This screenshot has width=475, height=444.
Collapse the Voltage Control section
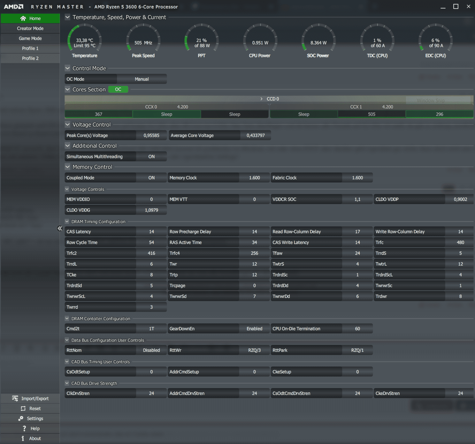(x=67, y=124)
